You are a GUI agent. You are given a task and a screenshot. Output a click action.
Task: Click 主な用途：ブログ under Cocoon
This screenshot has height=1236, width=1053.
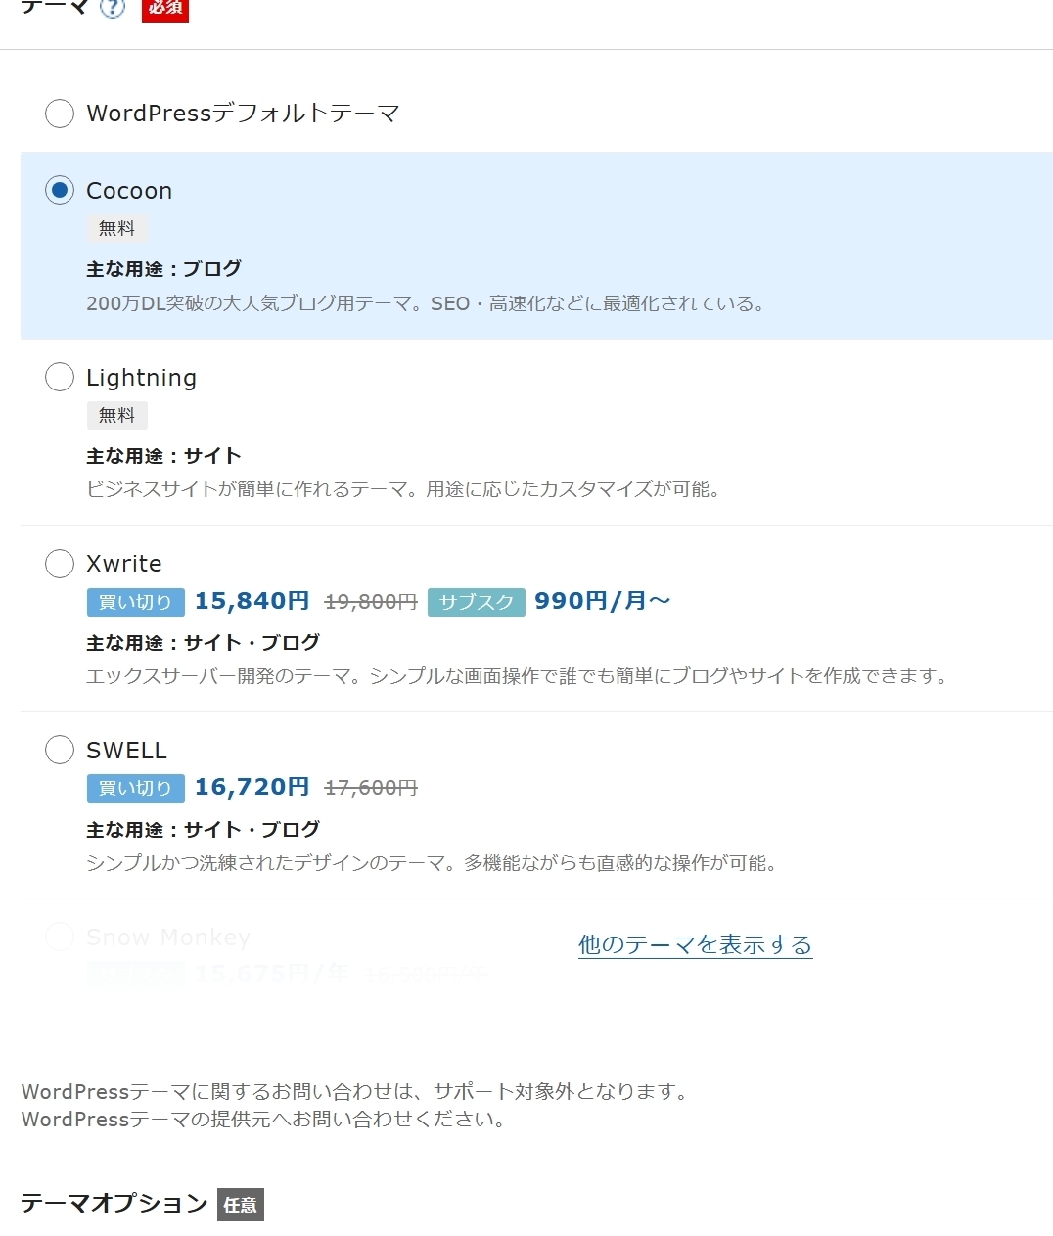[x=163, y=268]
